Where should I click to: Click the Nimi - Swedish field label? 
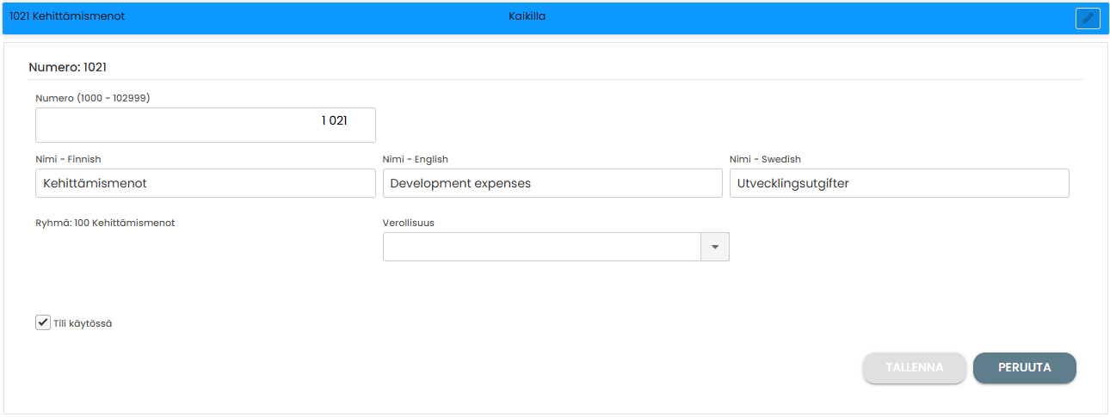pyautogui.click(x=765, y=159)
